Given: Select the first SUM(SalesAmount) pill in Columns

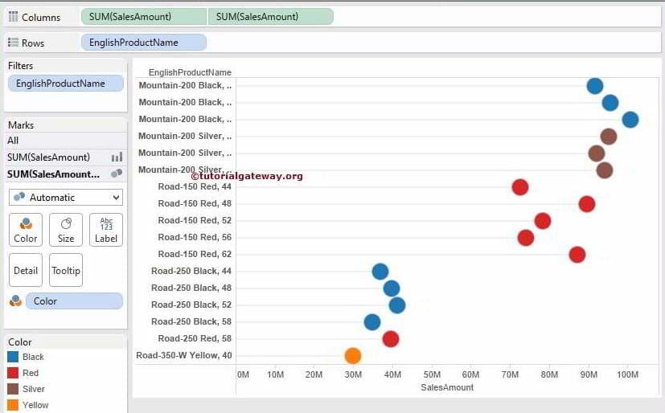Looking at the screenshot, I should point(143,17).
